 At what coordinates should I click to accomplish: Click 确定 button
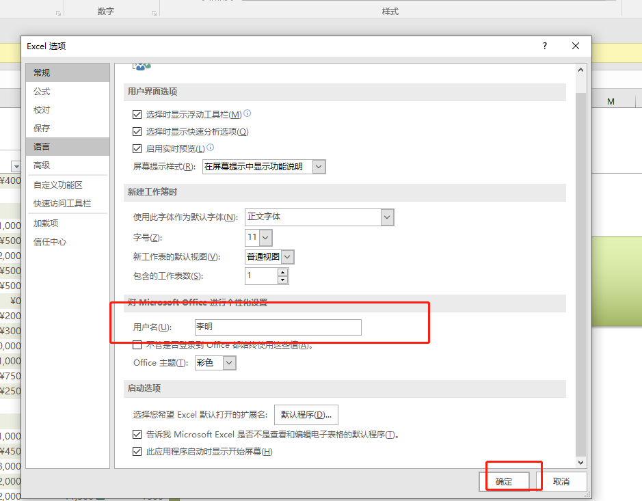504,482
